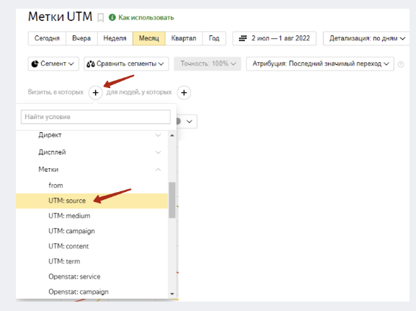Open the Как использовать help link
The width and height of the screenshot is (416, 311).
click(x=146, y=17)
